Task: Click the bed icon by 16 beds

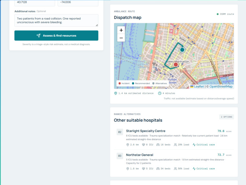Action: tap(158, 145)
